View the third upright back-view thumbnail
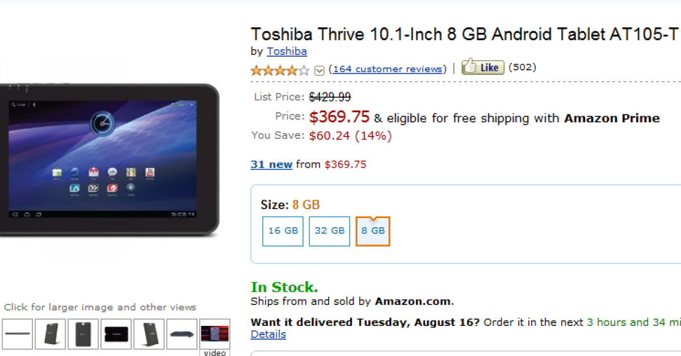681x356 pixels. (83, 334)
